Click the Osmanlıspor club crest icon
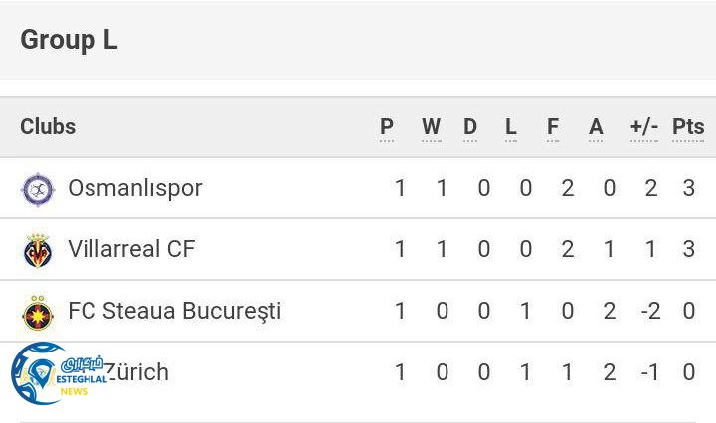The width and height of the screenshot is (716, 423). click(x=38, y=189)
